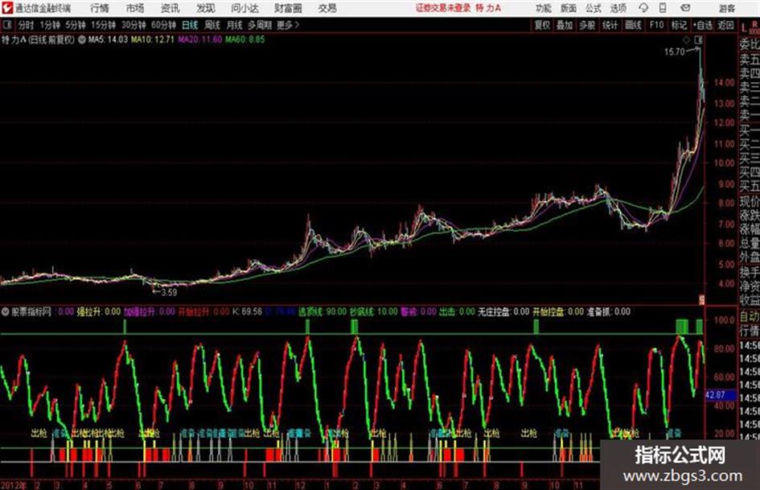This screenshot has width=760, height=490.
Task: Click the K: 69.56 indicator value
Action: (x=247, y=312)
